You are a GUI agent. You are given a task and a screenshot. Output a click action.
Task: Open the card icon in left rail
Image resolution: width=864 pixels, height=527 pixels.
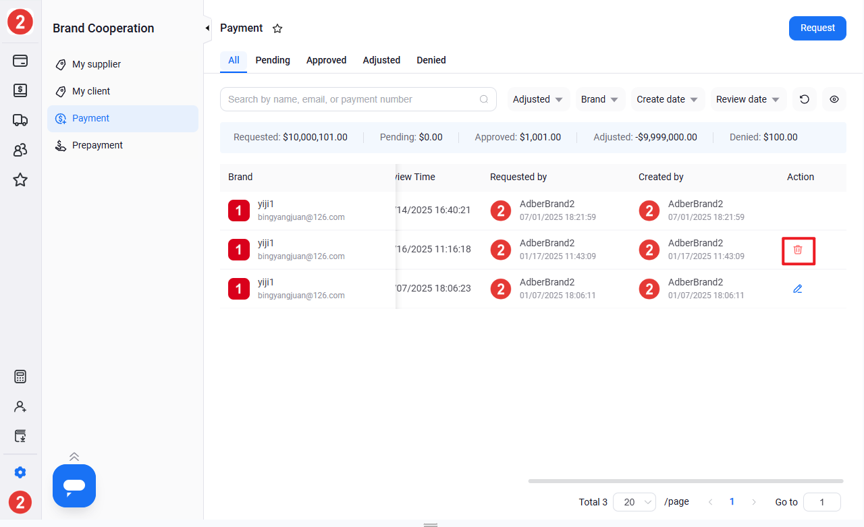(20, 61)
